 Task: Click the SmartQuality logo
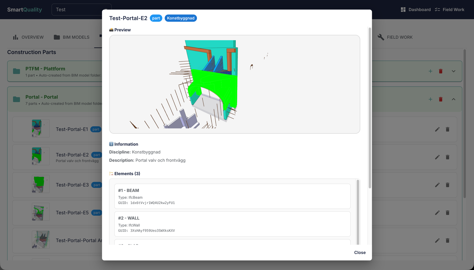click(x=25, y=9)
